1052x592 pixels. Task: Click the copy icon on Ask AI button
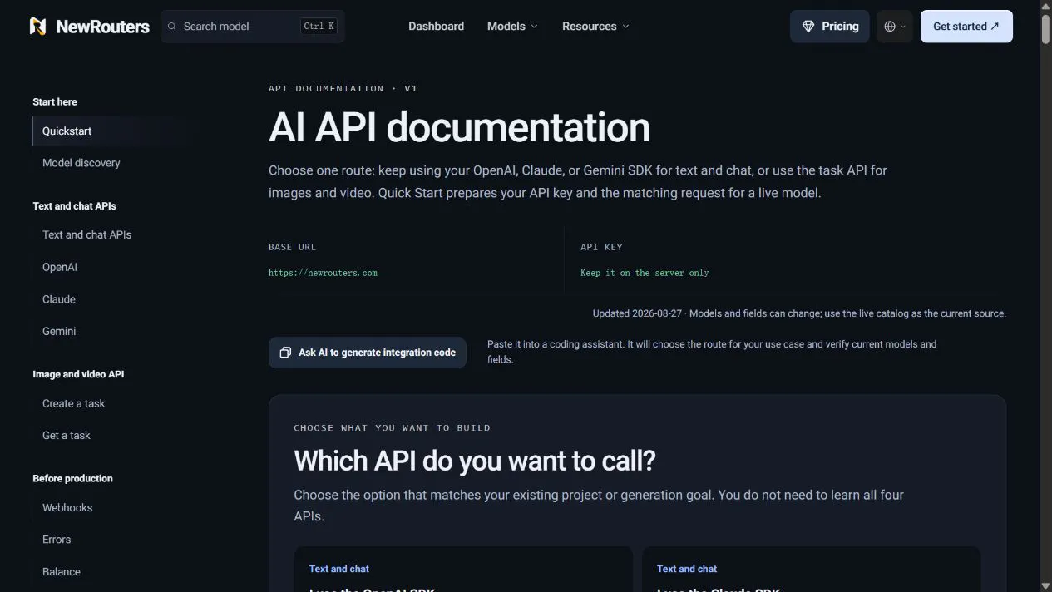point(285,353)
